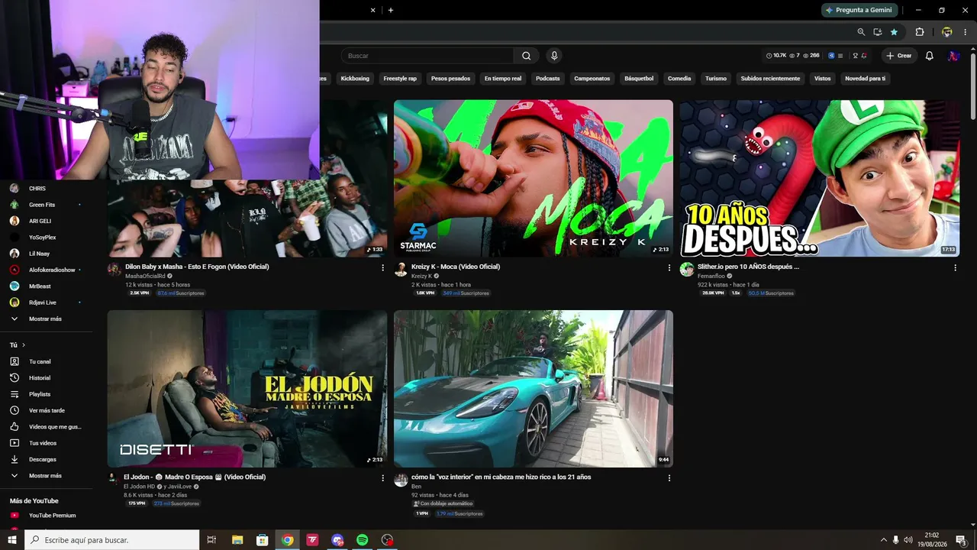Open the Chrome profile avatar
This screenshot has width=977, height=550.
(946, 32)
